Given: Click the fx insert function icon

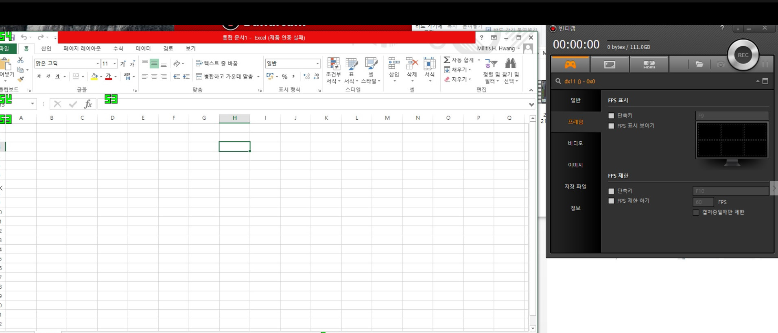Looking at the screenshot, I should [x=88, y=104].
